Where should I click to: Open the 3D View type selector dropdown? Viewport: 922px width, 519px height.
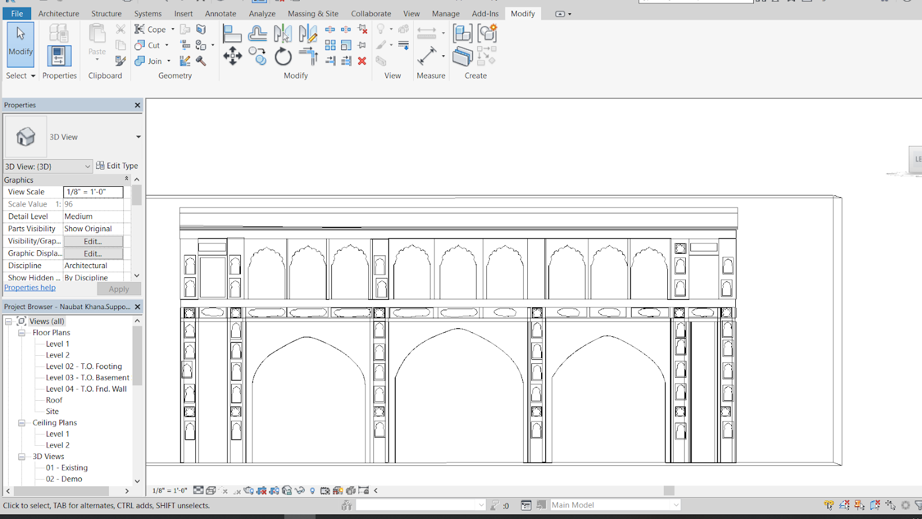[x=138, y=137]
